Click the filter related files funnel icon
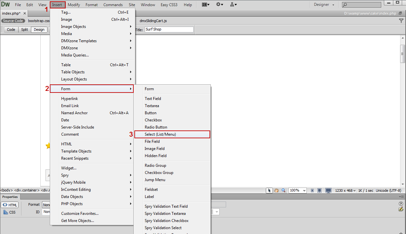The image size is (406, 234). pos(401,20)
